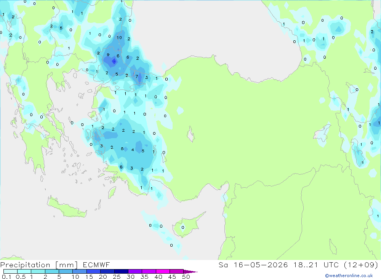This screenshot has height=279, width=381.
Task: Click the '0.5' legend scale label
Action: [x=21, y=277]
